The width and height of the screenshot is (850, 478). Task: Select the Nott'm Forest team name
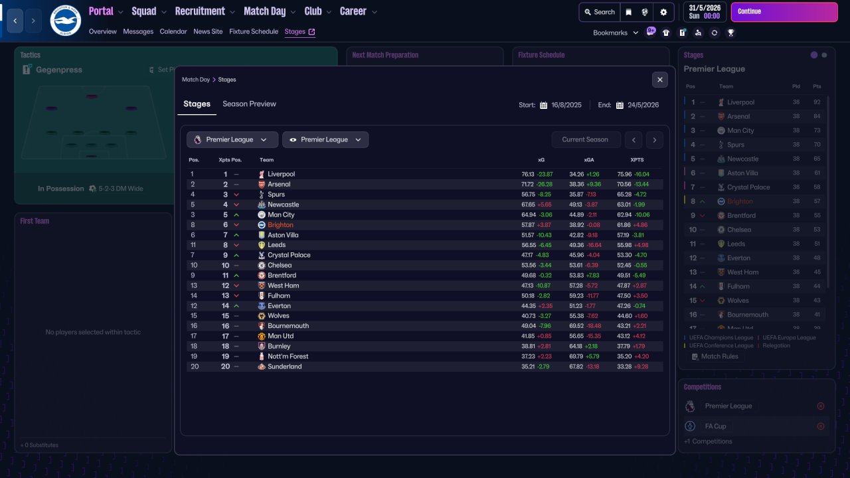(x=288, y=357)
